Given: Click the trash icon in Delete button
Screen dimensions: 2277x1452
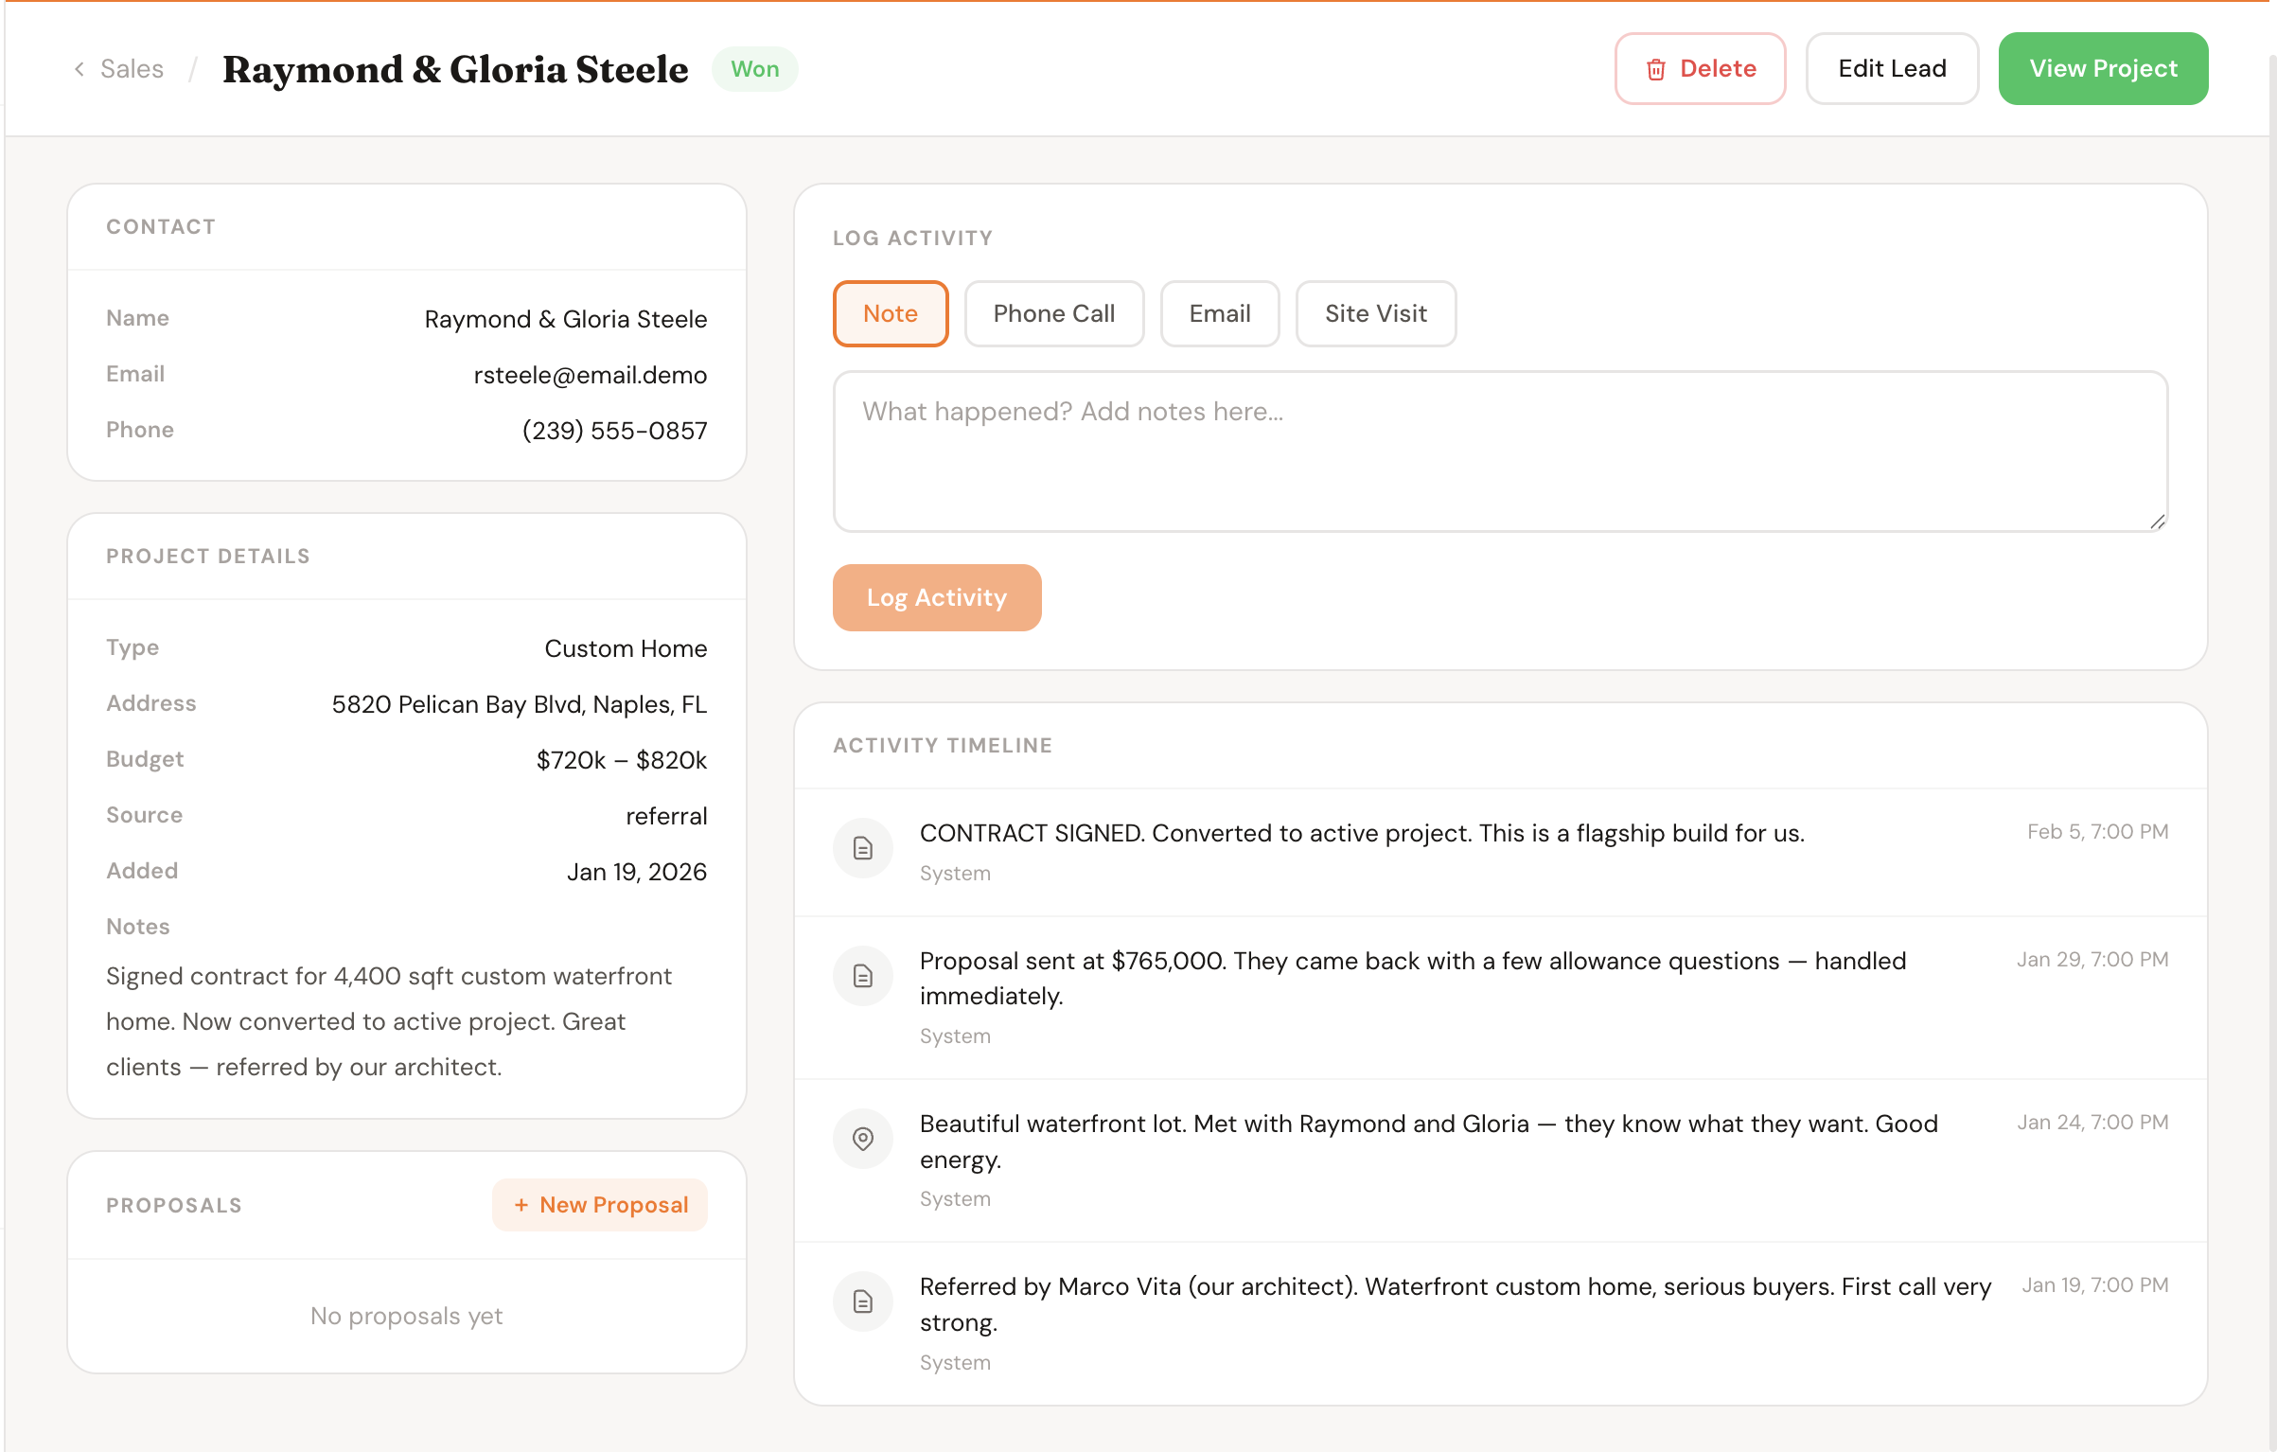Looking at the screenshot, I should tap(1655, 69).
